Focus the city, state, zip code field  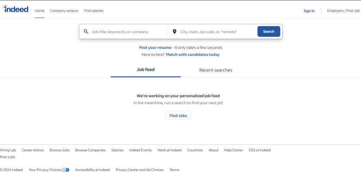click(x=215, y=32)
